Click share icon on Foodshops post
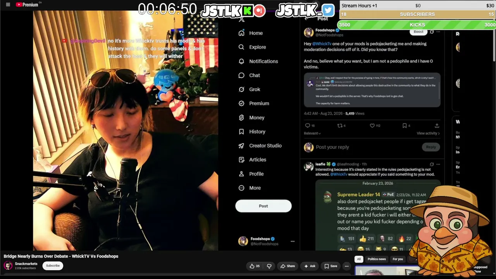Screen dimensions: 496x279 (x=437, y=126)
